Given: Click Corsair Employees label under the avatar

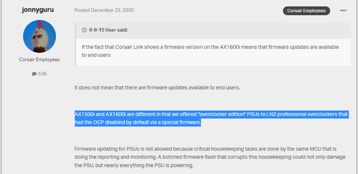Looking at the screenshot, I should tap(39, 60).
